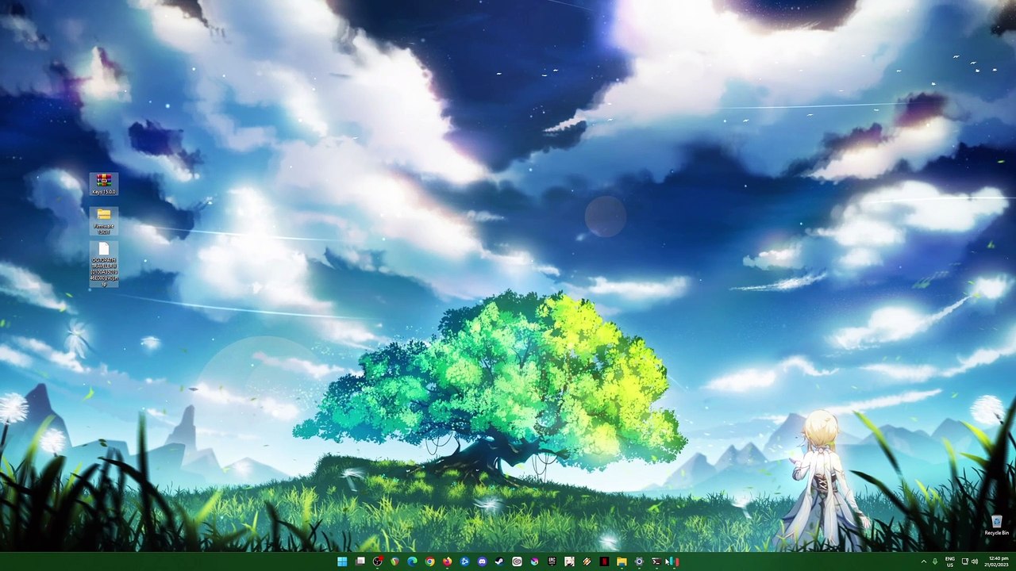
Task: Open the Windows Start menu
Action: (342, 561)
